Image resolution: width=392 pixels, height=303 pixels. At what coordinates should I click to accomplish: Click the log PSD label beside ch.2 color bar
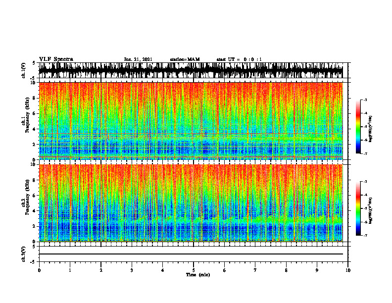371,210
